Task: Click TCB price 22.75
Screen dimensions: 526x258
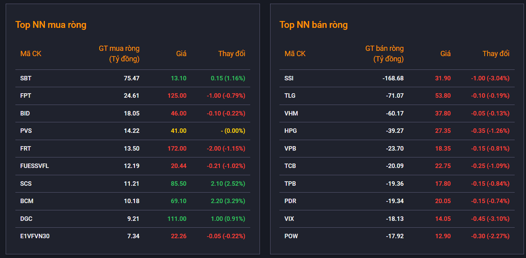Action: 443,166
